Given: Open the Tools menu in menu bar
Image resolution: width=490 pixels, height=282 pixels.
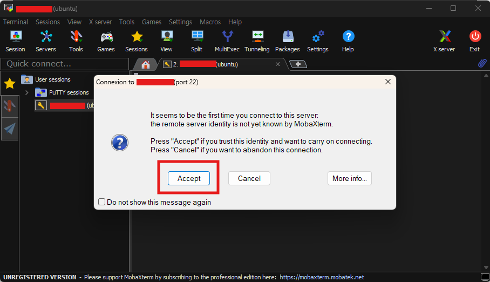Looking at the screenshot, I should [x=127, y=22].
